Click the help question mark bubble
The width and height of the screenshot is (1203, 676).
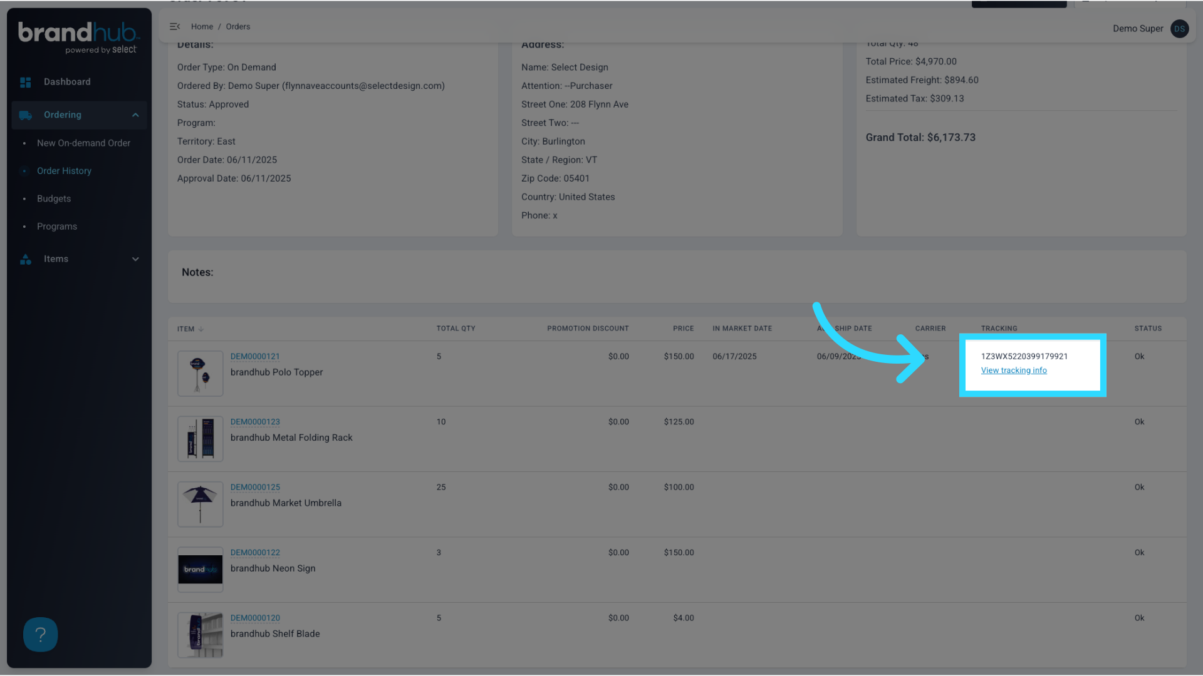(x=40, y=634)
